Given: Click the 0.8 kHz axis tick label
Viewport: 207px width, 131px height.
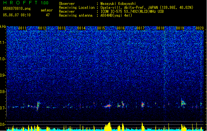Looking at the screenshot, I should pyautogui.click(x=3, y=92).
